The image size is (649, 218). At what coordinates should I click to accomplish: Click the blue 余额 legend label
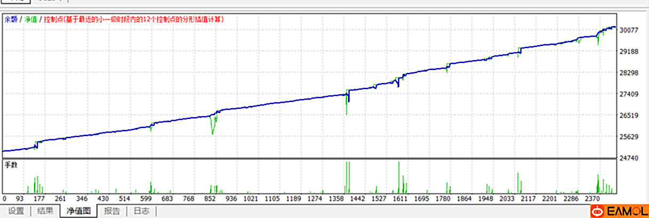point(11,19)
